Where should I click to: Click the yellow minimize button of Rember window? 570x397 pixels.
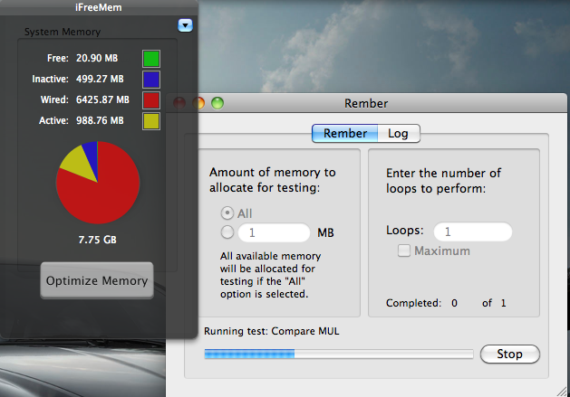point(198,103)
